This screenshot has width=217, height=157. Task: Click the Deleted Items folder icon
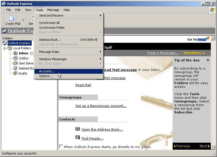(x=15, y=68)
